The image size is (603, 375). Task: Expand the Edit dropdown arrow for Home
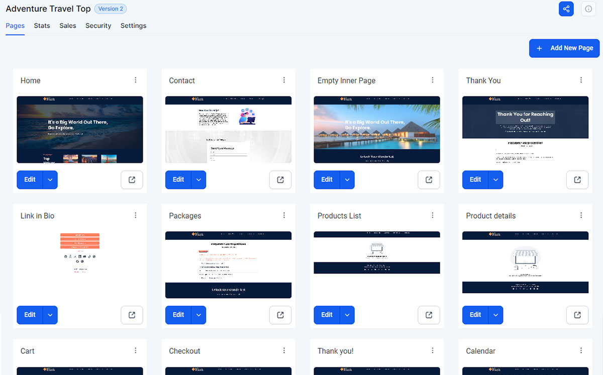pyautogui.click(x=50, y=180)
